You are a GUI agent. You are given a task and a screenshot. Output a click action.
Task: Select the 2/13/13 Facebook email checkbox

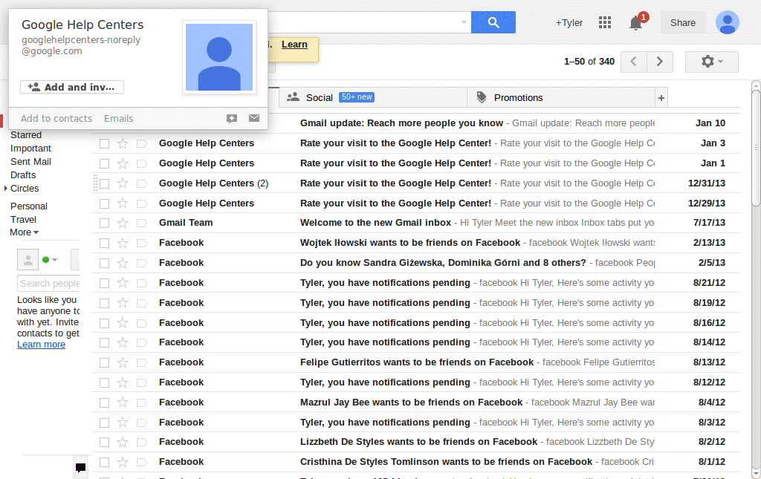(104, 243)
